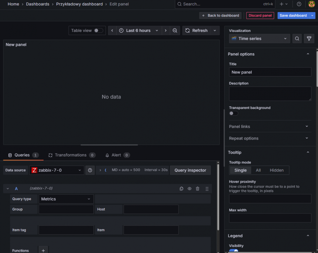Shift time range backward with left arrow
318x253 pixels.
click(112, 31)
